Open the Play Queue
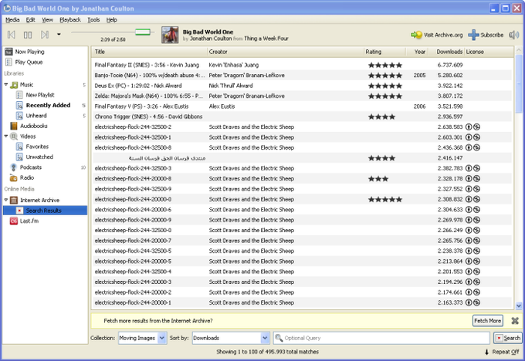Image resolution: width=525 pixels, height=361 pixels. coord(29,62)
